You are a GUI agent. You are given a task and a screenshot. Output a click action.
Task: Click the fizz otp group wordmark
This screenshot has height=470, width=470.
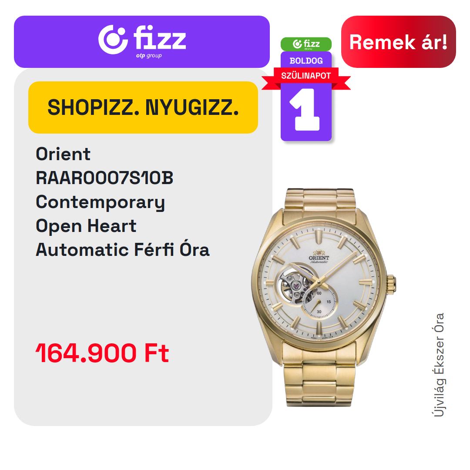(160, 41)
